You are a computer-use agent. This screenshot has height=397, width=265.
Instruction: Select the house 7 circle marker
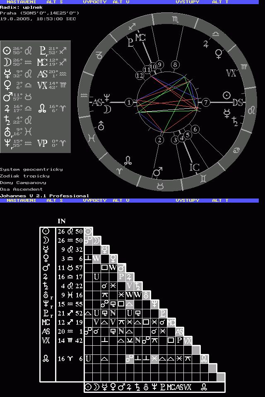click(x=206, y=102)
